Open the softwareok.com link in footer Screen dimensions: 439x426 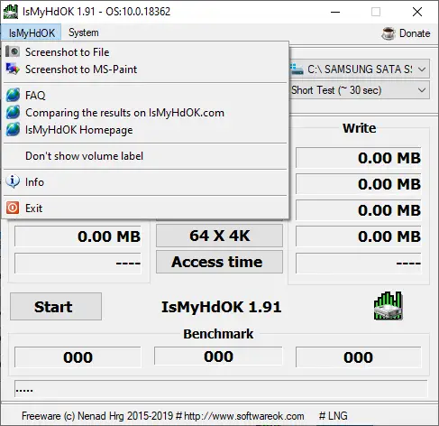(243, 416)
